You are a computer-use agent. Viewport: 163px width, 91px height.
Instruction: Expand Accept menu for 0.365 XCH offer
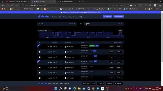[119, 62]
